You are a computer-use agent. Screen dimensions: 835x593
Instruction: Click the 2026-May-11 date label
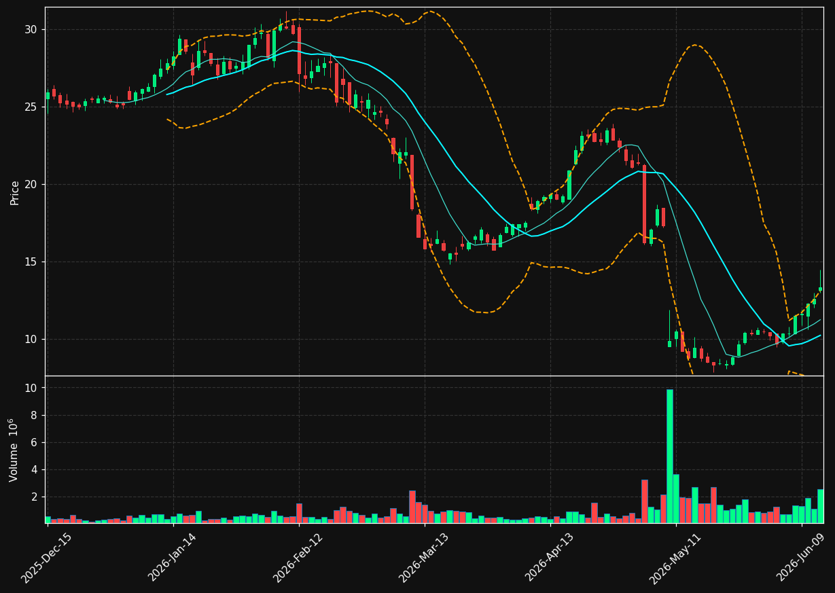(x=675, y=558)
